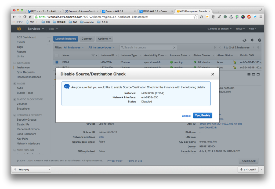Toggle the EC2-2 row checkbox

click(57, 62)
